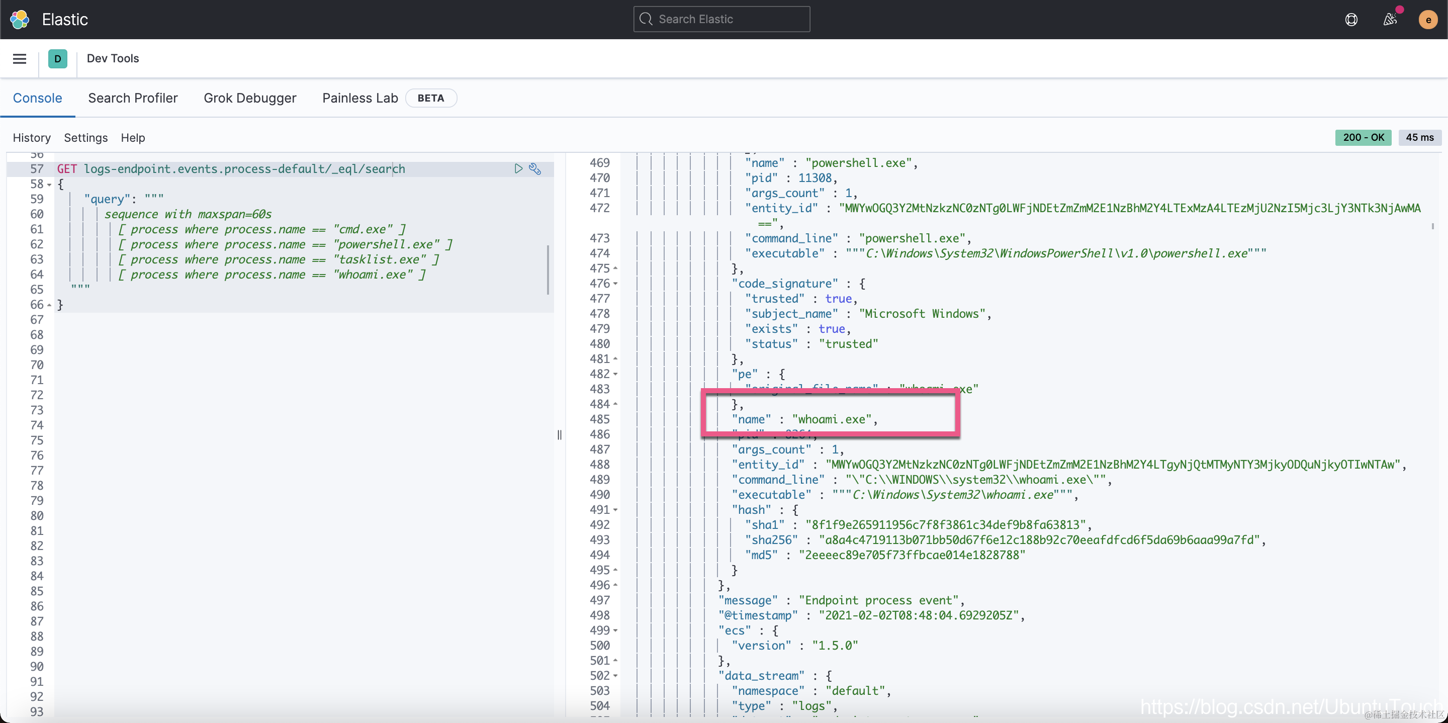
Task: Click the "name" : "whoami.exe" response line
Action: [804, 419]
